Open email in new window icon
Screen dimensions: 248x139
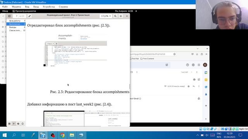tap(199, 80)
